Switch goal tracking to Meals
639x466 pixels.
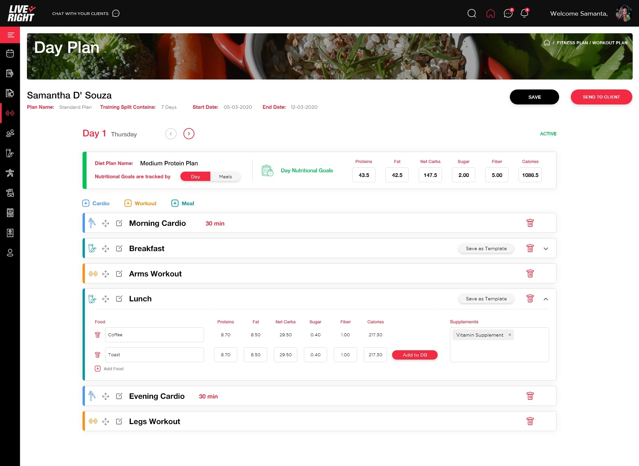225,177
